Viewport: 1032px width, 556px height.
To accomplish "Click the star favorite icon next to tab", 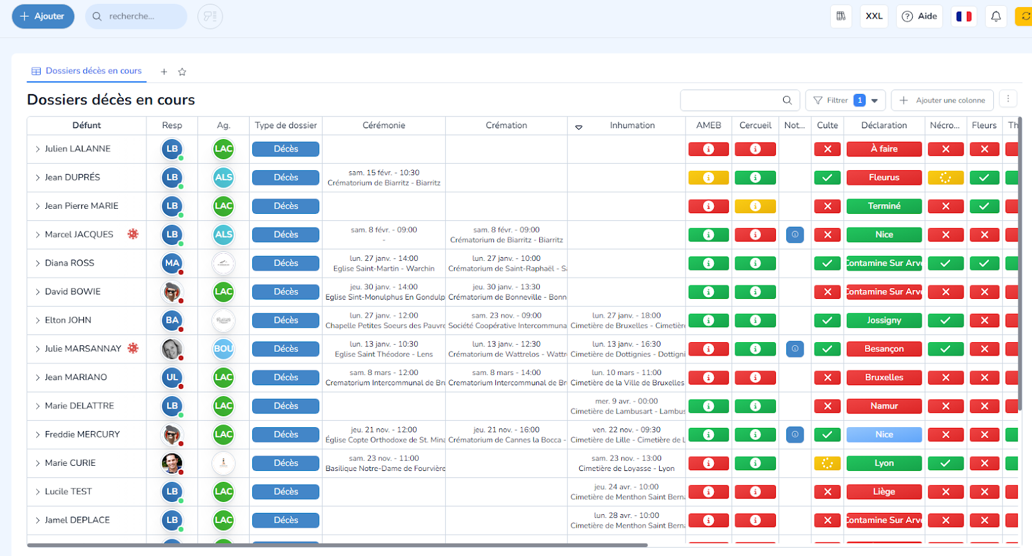I will pos(182,72).
